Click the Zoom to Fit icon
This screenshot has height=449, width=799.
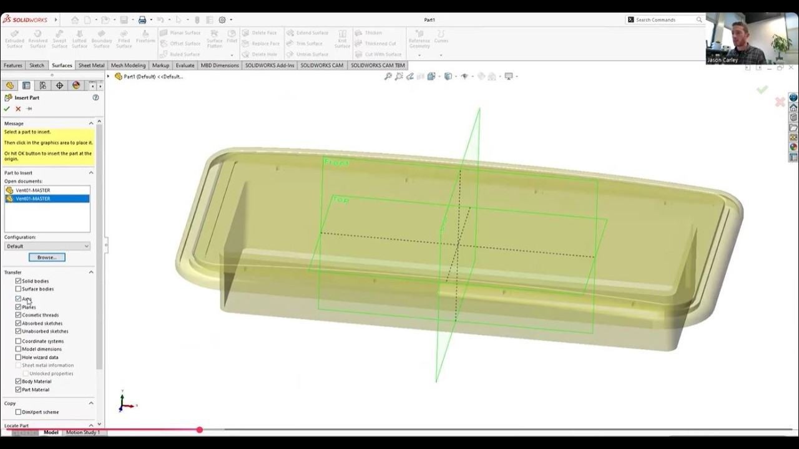(x=388, y=76)
